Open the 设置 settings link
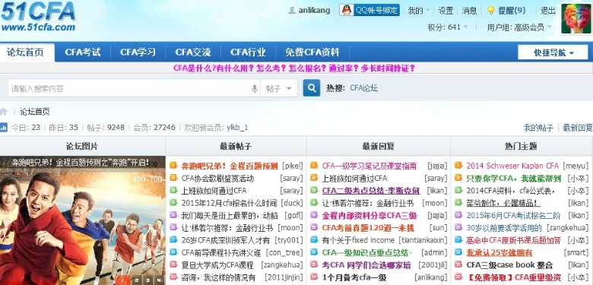 (x=446, y=11)
